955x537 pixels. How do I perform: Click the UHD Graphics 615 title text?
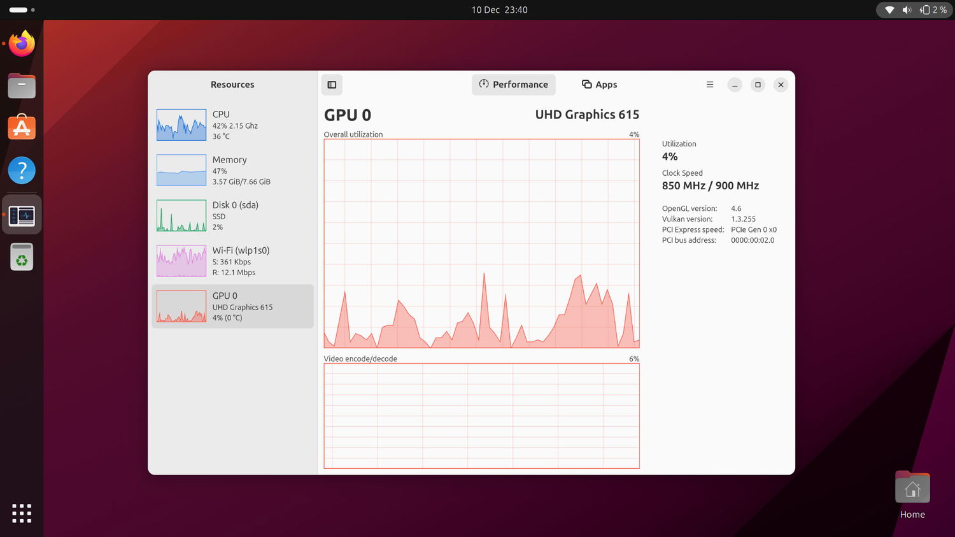click(x=587, y=115)
